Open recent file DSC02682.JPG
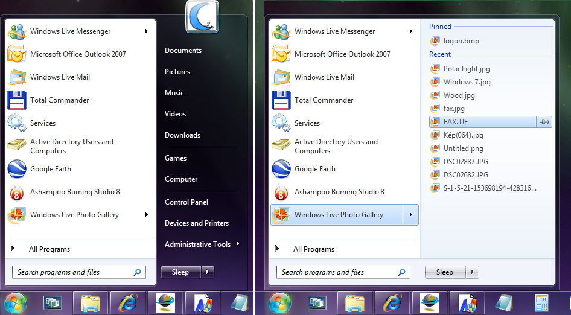This screenshot has width=571, height=315. click(x=459, y=175)
